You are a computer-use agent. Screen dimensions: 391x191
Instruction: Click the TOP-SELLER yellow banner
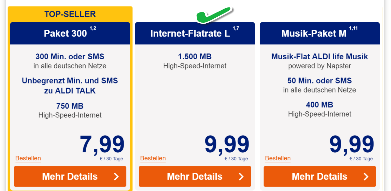[70, 14]
